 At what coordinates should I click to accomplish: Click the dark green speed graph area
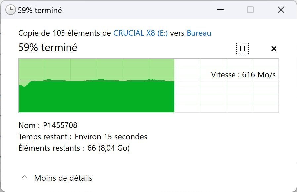96,98
